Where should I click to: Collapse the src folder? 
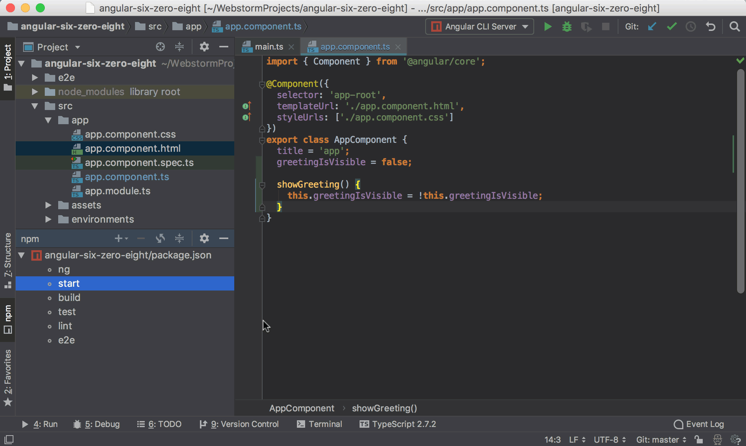tap(35, 106)
